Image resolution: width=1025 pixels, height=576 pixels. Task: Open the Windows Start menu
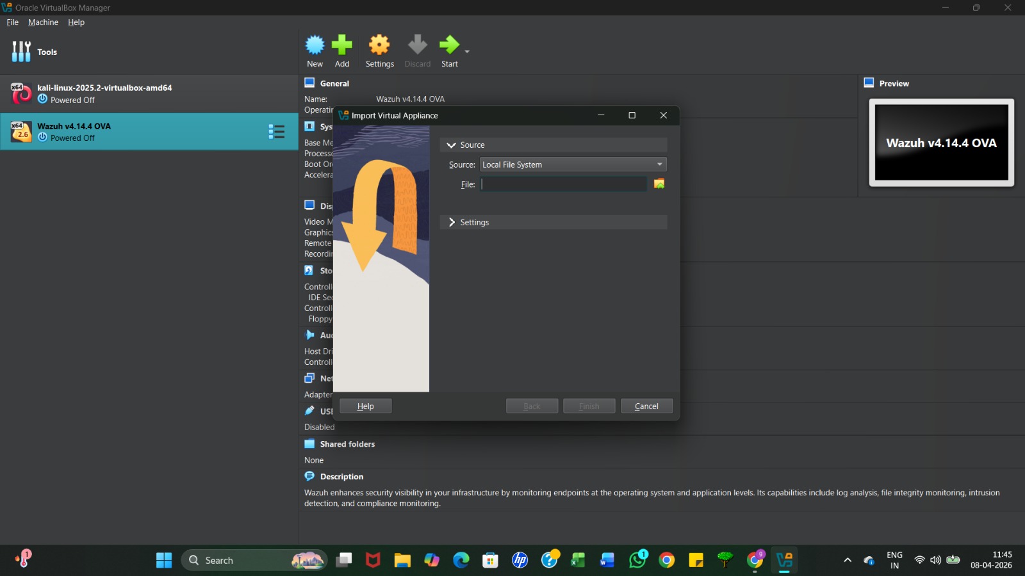point(164,561)
